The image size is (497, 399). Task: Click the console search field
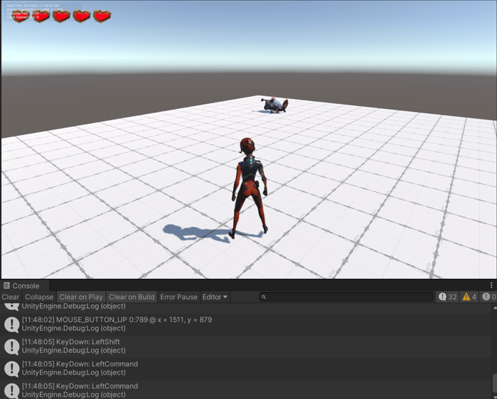pyautogui.click(x=349, y=297)
